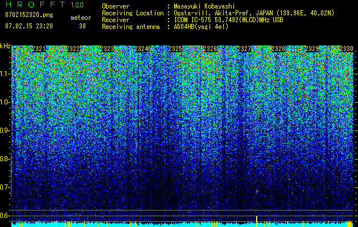Screen dimensions: 358x227
Task: Click the 0.6 kHz axis label
Action: tap(5, 216)
